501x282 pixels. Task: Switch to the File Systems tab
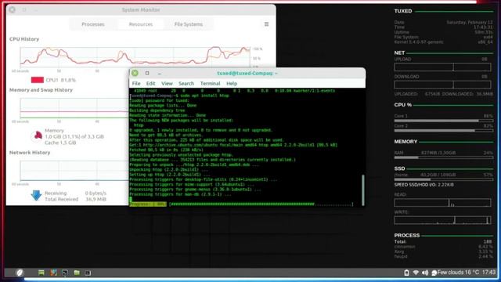189,24
